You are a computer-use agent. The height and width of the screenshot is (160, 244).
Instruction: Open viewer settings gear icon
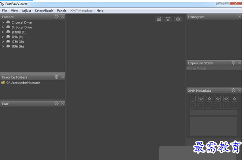point(178,19)
